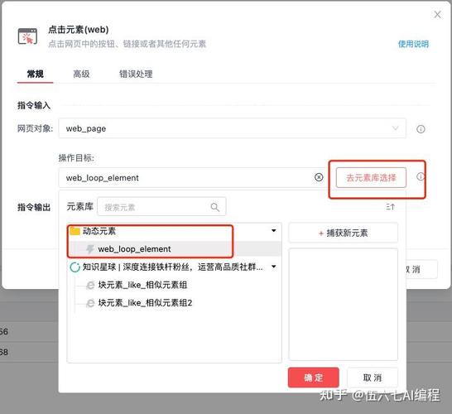Viewport: 452px width, 414px height.
Task: Click info icon next to 网页对象
Action: click(x=421, y=129)
